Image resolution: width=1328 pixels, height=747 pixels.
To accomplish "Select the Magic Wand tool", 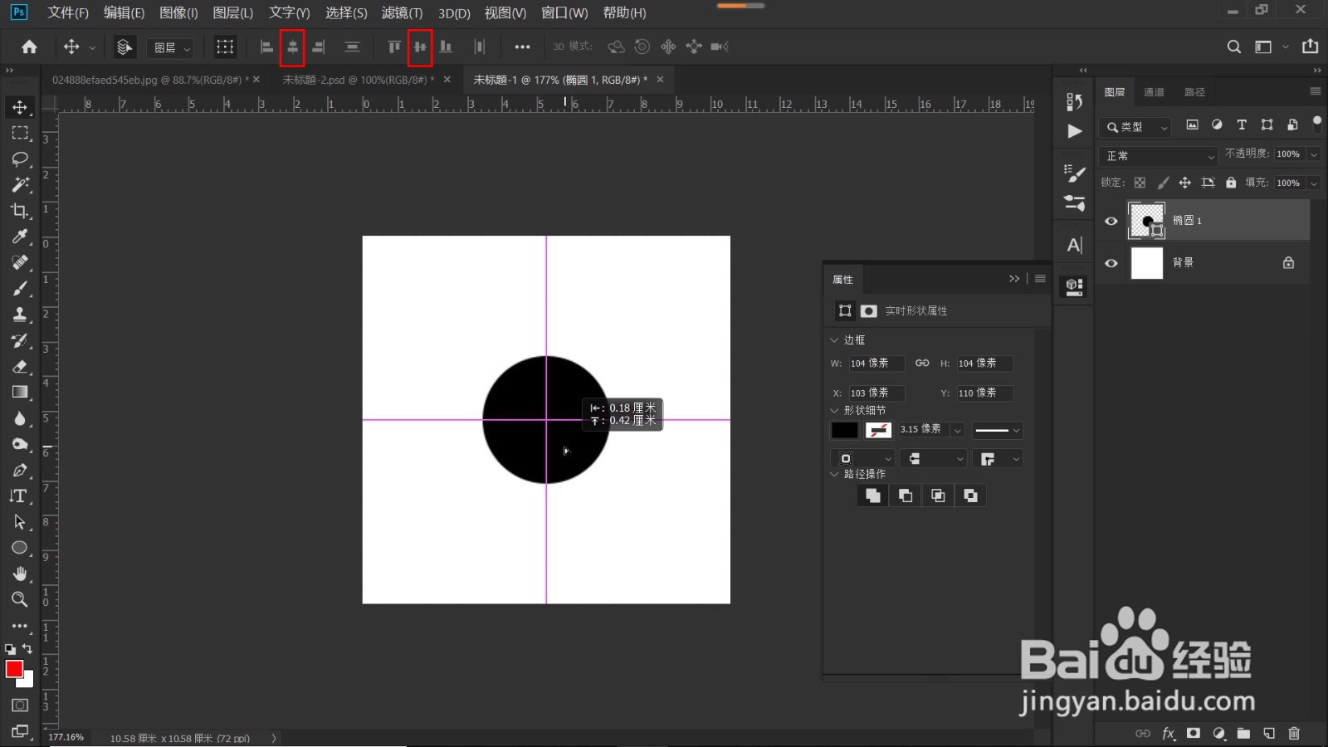I will point(20,184).
